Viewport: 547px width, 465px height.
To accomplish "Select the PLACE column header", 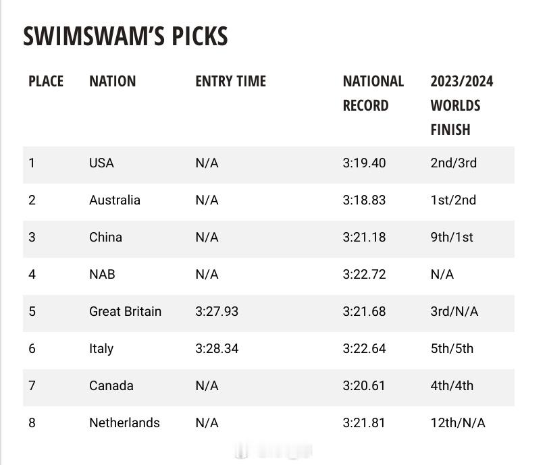I will [x=46, y=81].
